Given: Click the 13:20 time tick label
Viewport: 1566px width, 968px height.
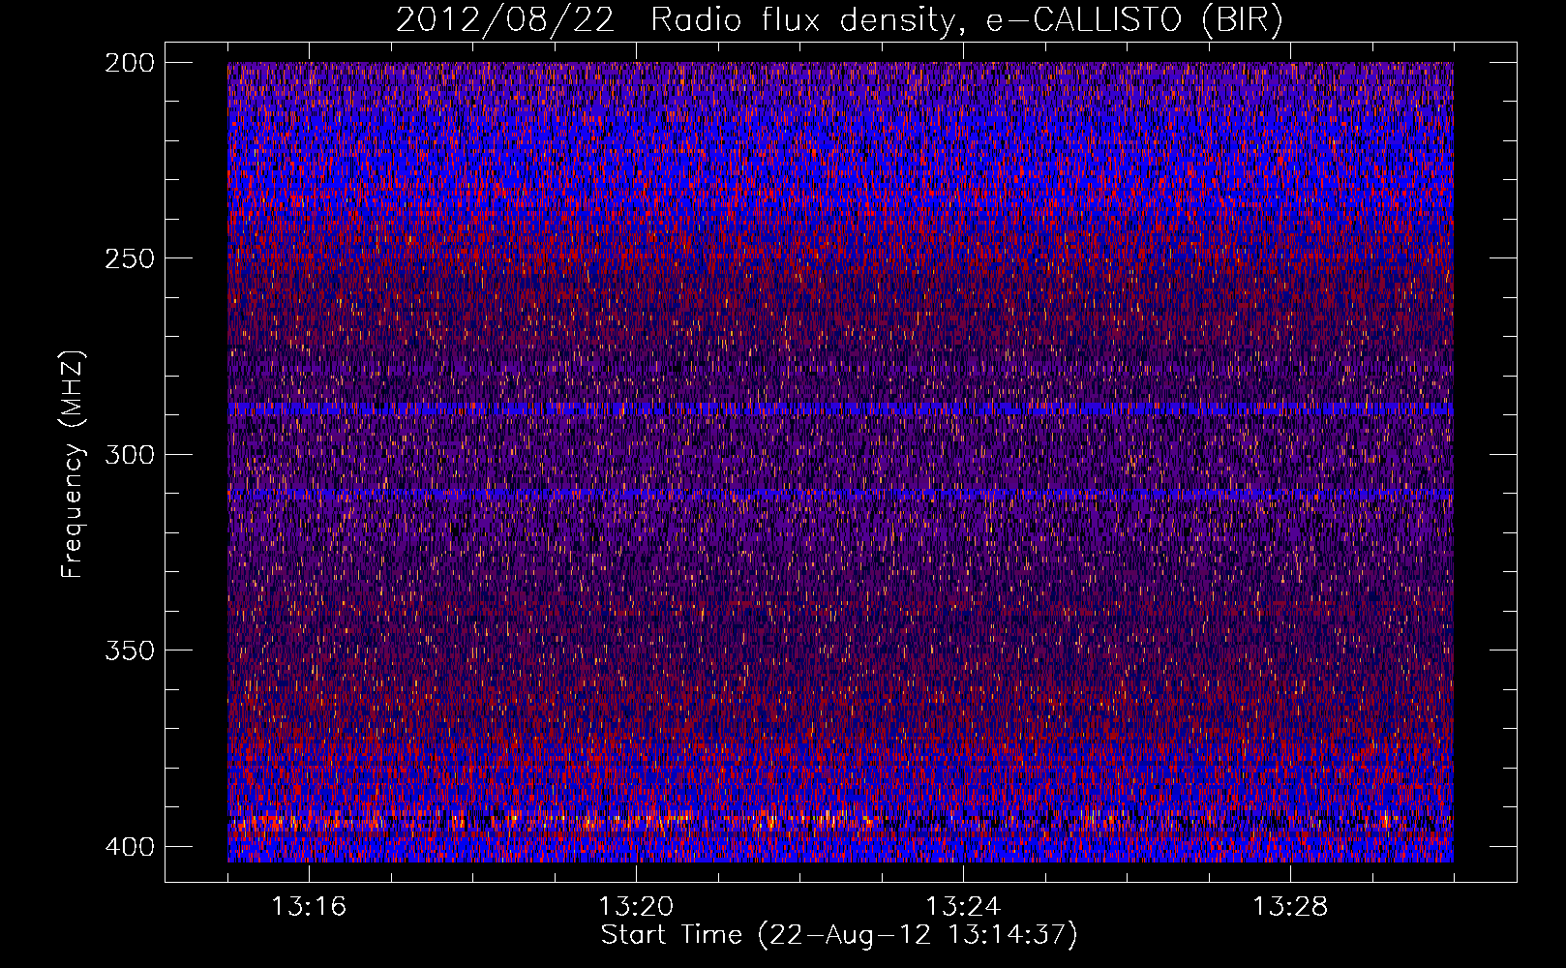Looking at the screenshot, I should [636, 906].
